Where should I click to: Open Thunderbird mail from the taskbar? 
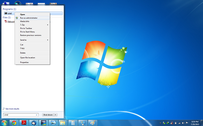pyautogui.click(x=34, y=123)
